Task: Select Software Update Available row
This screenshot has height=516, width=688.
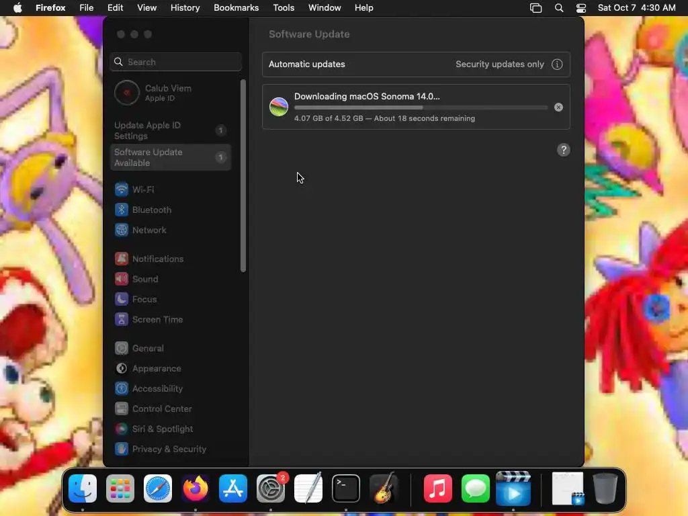Action: tap(171, 157)
